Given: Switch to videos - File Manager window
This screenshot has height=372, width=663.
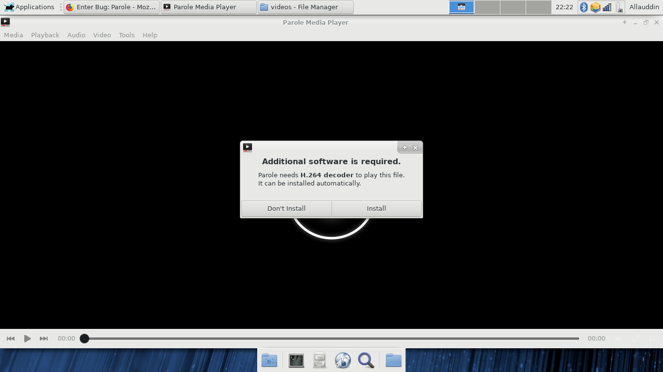Looking at the screenshot, I should click(305, 7).
